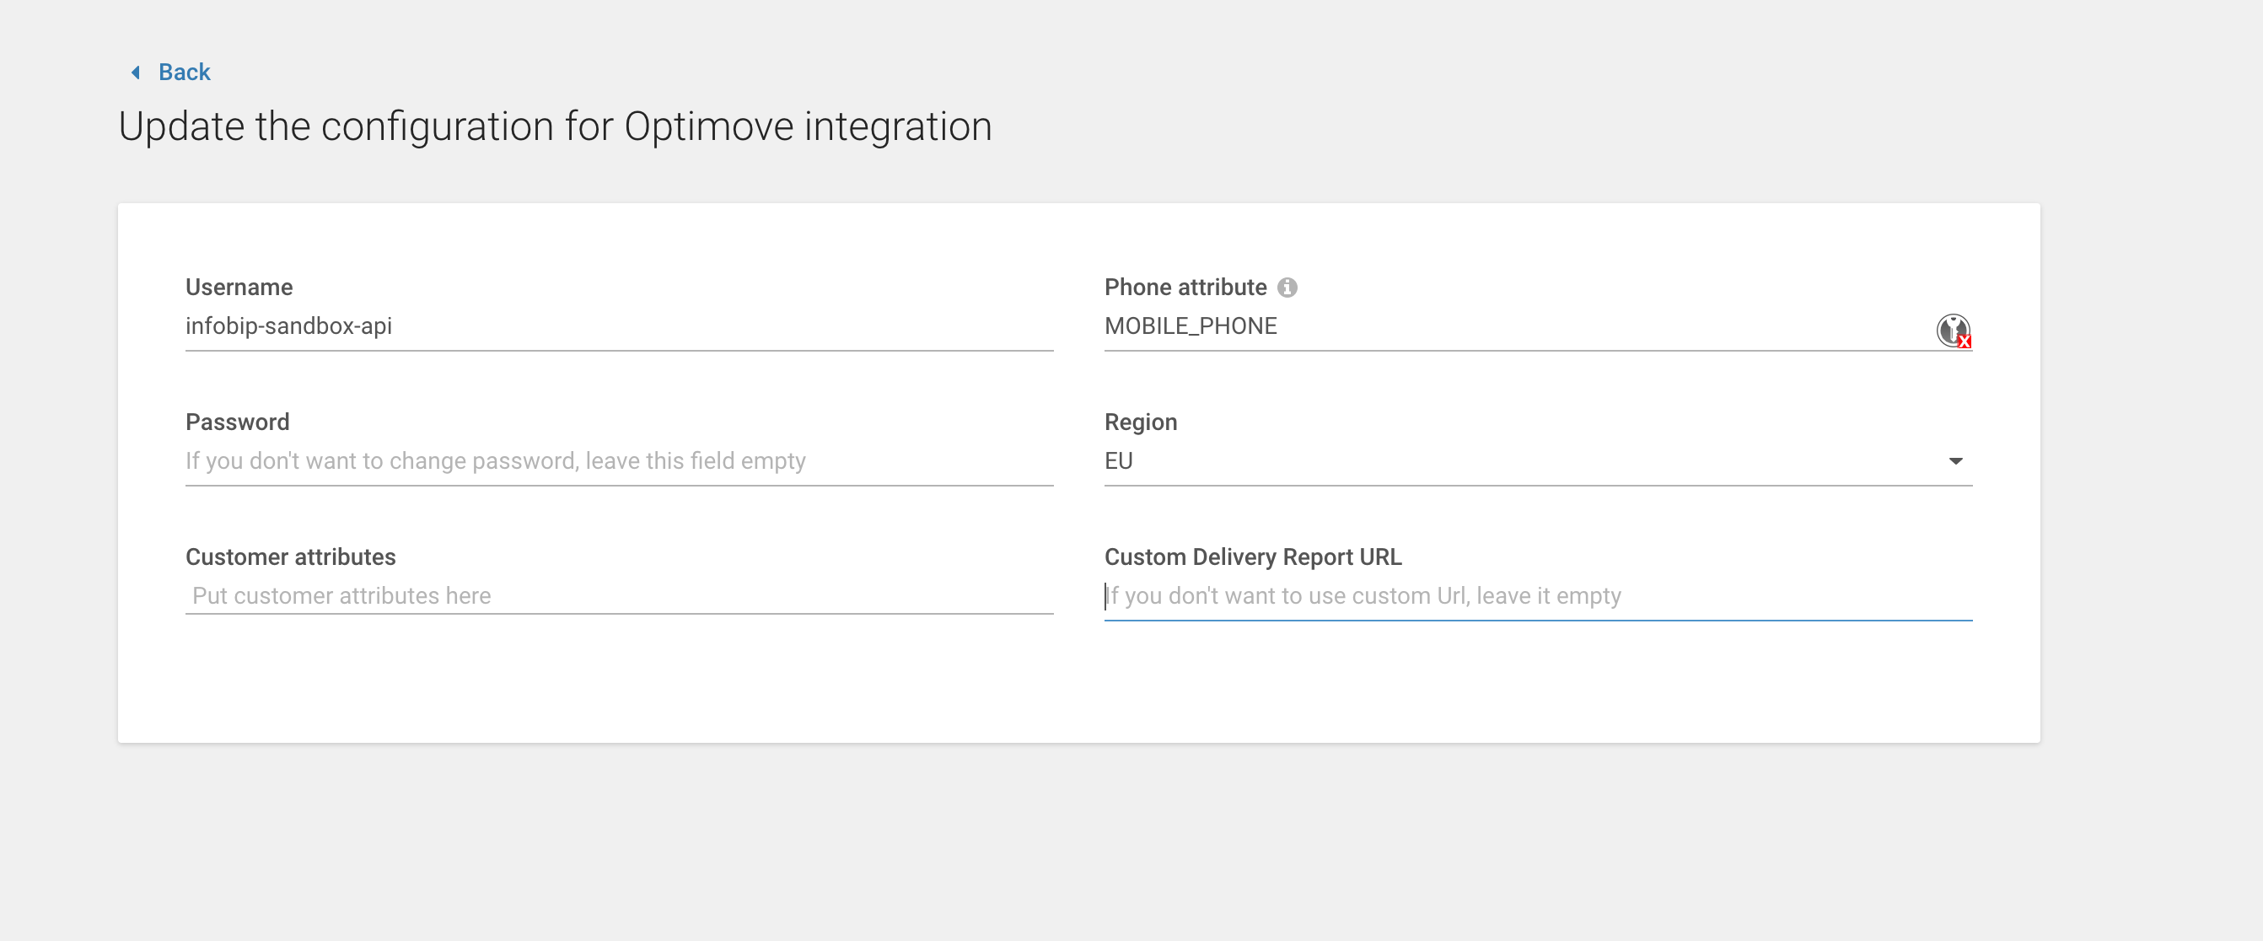This screenshot has width=2263, height=941.
Task: Open the Phone attribute info tooltip icon
Action: [x=1287, y=288]
